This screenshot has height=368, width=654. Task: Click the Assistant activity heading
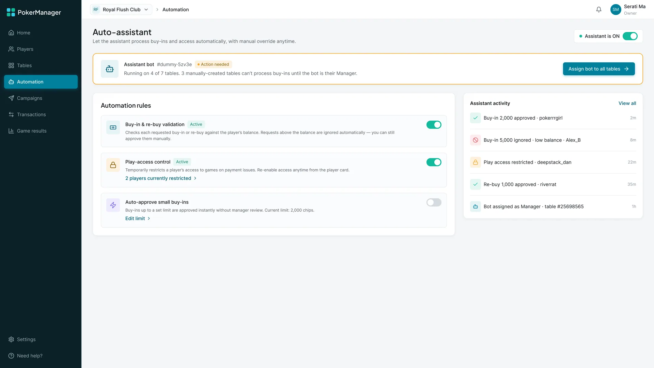click(x=490, y=103)
